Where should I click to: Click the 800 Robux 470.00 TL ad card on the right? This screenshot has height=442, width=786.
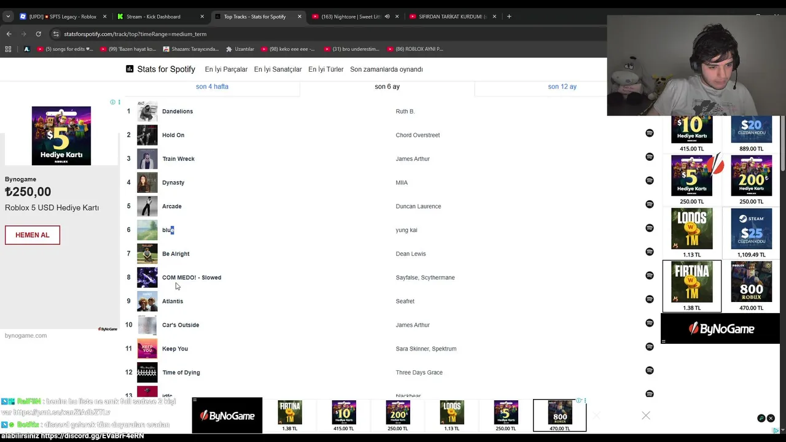tap(752, 287)
